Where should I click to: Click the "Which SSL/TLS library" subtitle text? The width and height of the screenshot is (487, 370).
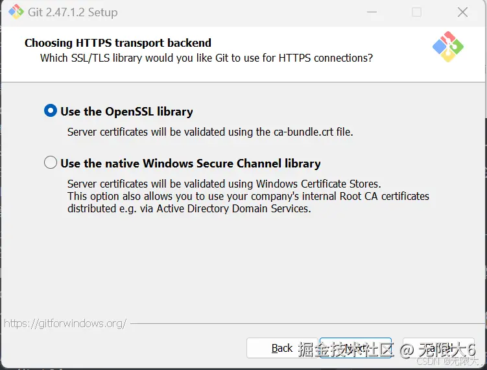point(206,58)
